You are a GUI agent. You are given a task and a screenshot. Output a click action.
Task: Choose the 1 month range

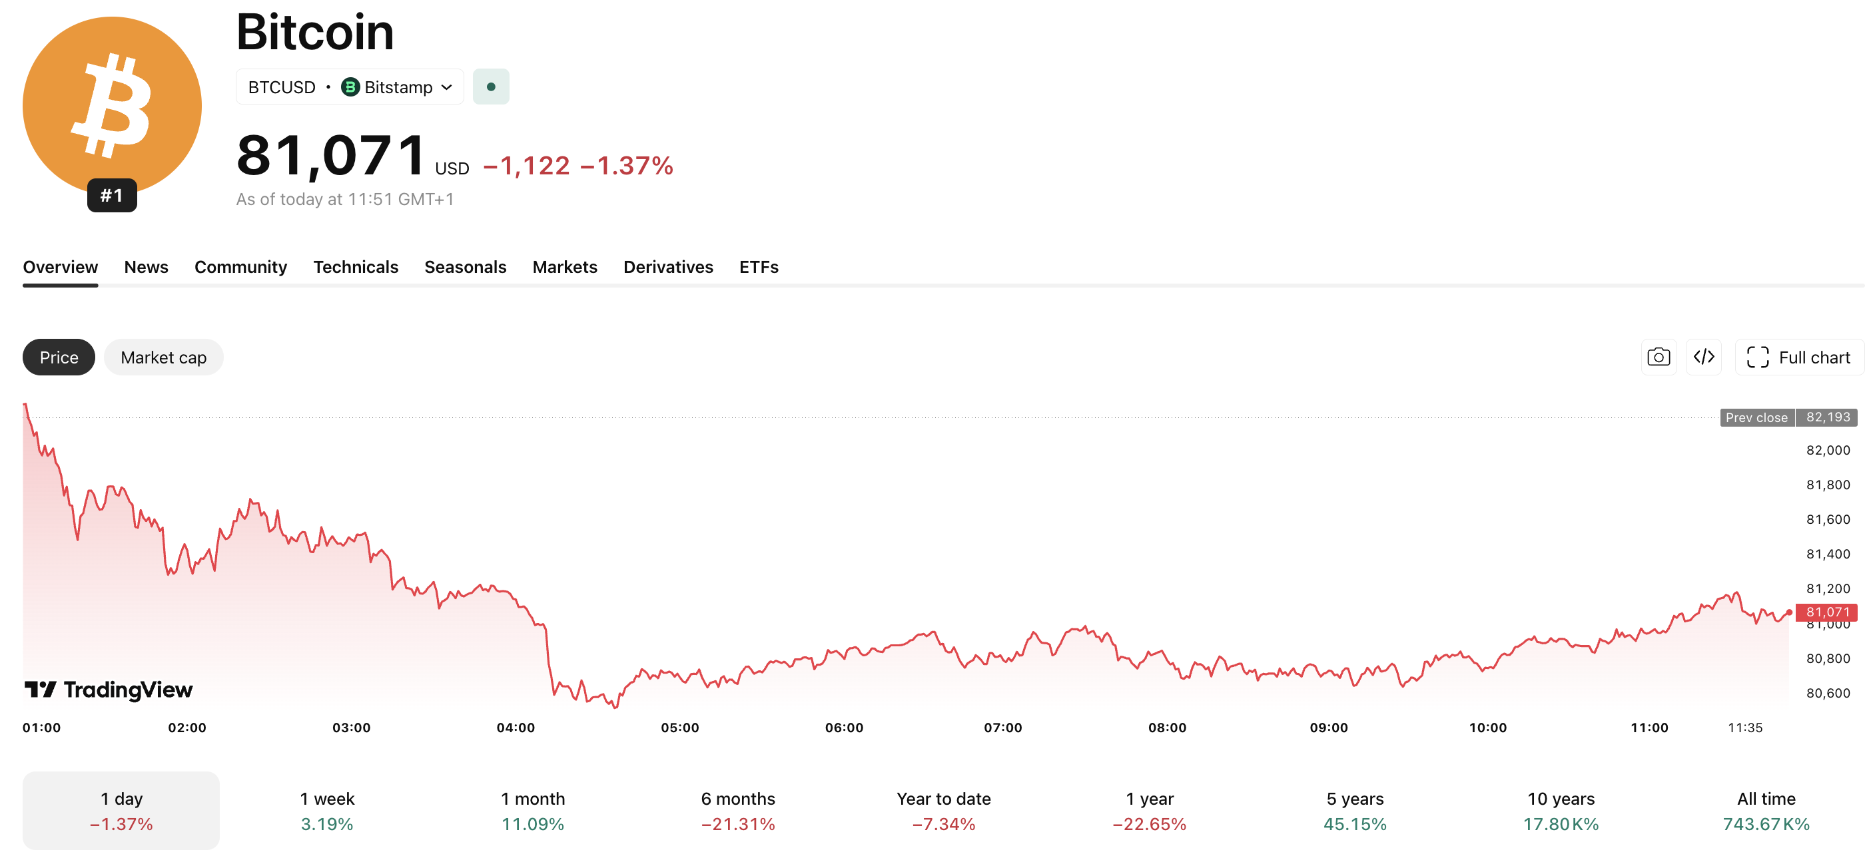[533, 811]
